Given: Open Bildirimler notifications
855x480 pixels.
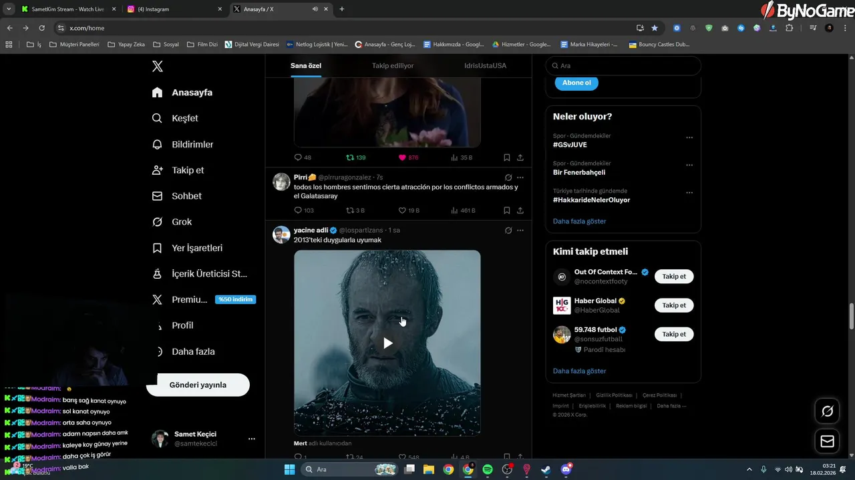Looking at the screenshot, I should pyautogui.click(x=183, y=145).
